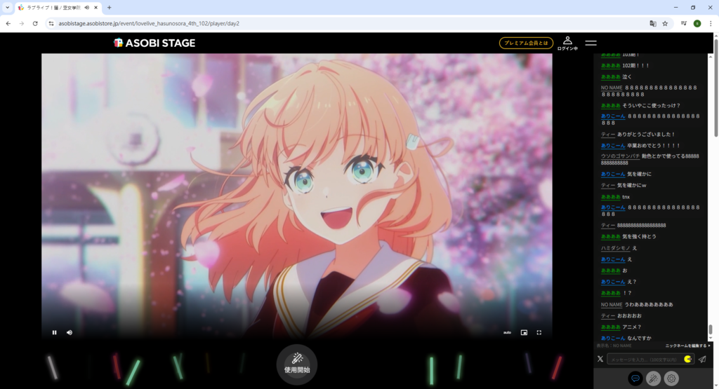Click chat message アニメ？
719x389 pixels.
tap(632, 327)
